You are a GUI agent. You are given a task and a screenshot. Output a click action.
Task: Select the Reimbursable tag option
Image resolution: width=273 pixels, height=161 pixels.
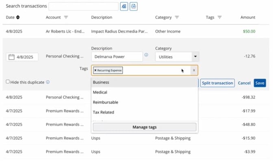click(x=145, y=102)
